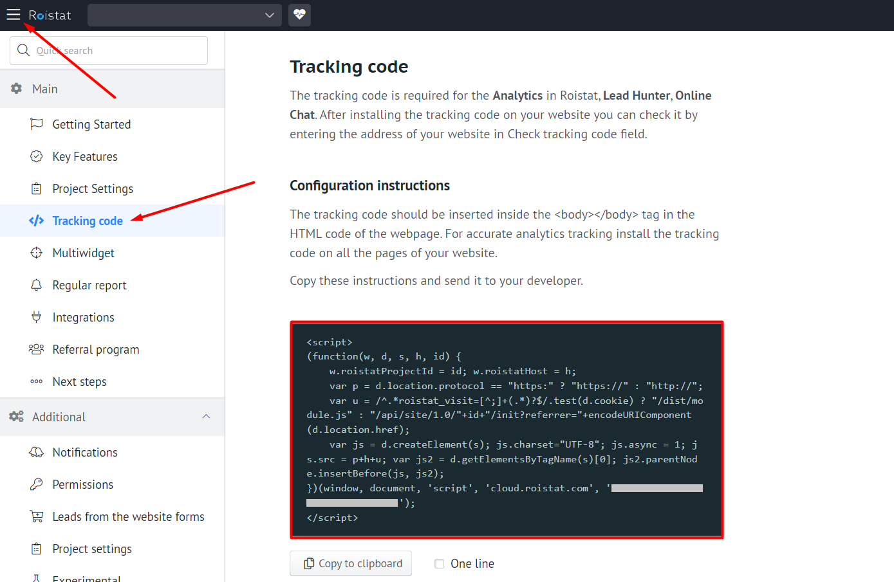Screen dimensions: 894x582
Task: Click the Project Settings clipboard icon
Action: [x=37, y=188]
